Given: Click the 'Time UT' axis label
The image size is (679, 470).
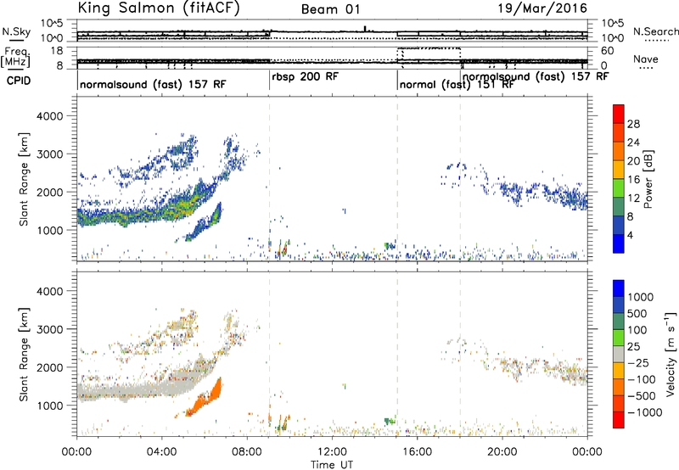Looking at the screenshot, I should [x=332, y=465].
